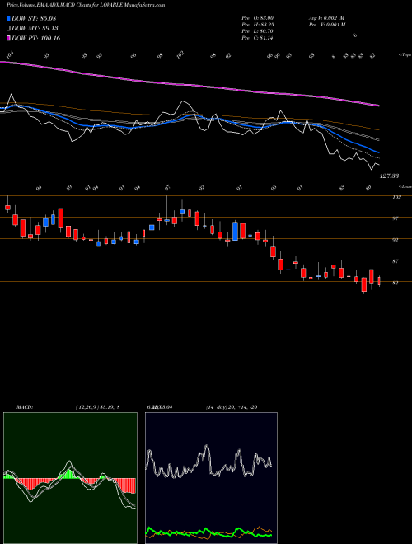Click the blue DOW ST legend swatch
The width and height of the screenshot is (412, 544).
[9, 18]
